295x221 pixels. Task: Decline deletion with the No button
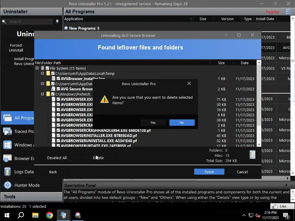point(182,123)
